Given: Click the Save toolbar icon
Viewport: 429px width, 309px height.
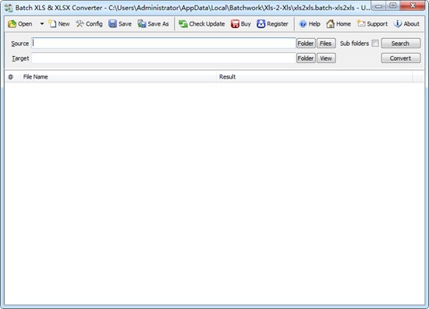Looking at the screenshot, I should tap(120, 24).
